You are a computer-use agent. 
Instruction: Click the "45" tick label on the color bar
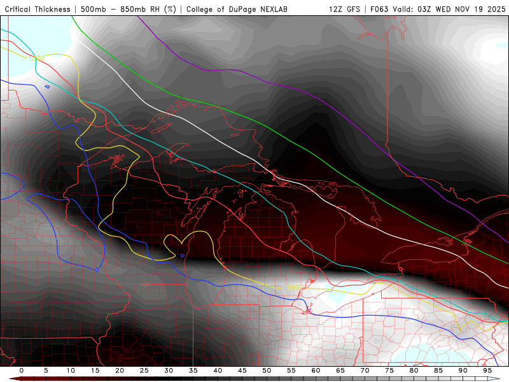[x=242, y=371]
